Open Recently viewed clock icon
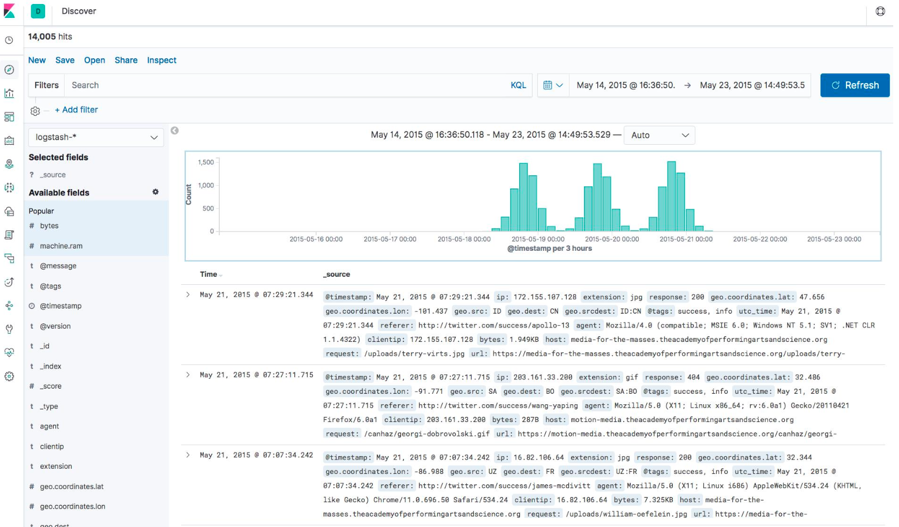 (9, 40)
